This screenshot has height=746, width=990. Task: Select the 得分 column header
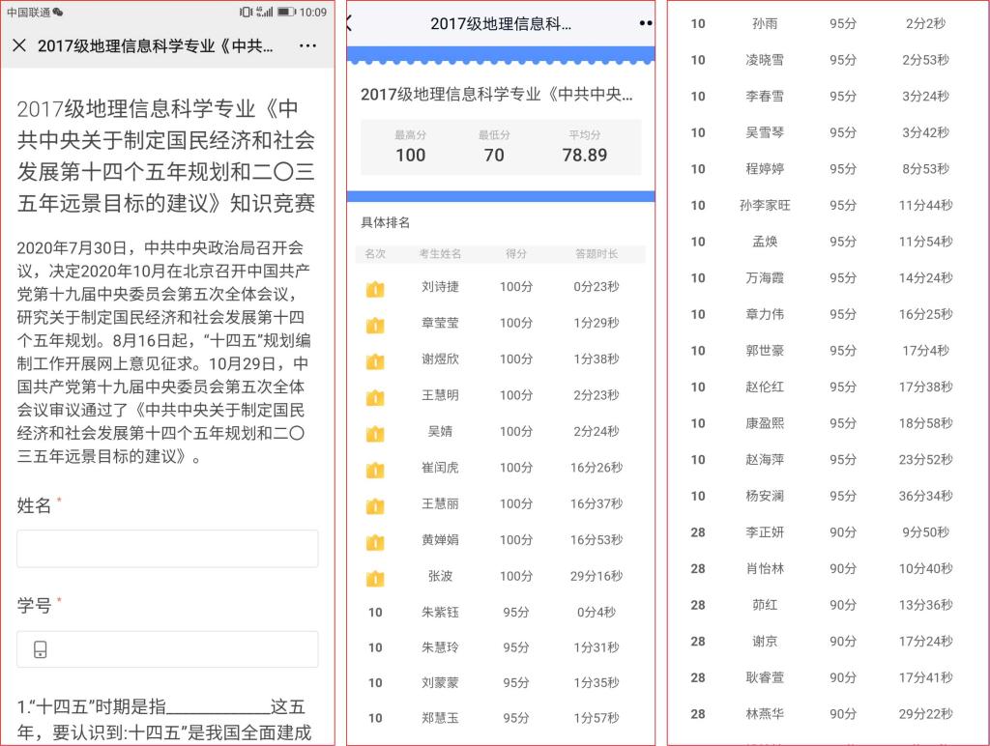(x=516, y=254)
